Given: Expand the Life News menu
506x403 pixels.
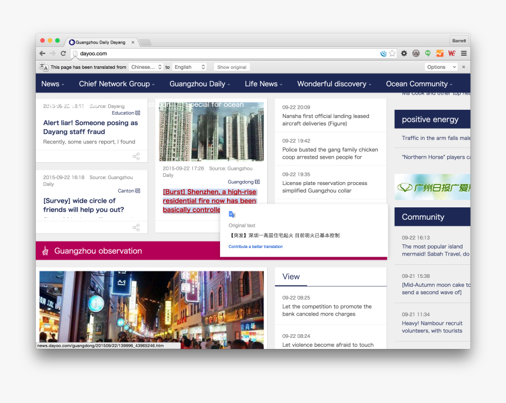Looking at the screenshot, I should pos(264,84).
